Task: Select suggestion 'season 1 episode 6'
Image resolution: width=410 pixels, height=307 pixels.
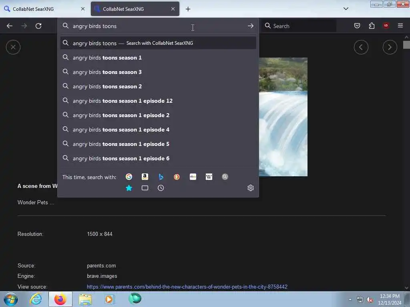Action: [x=158, y=158]
